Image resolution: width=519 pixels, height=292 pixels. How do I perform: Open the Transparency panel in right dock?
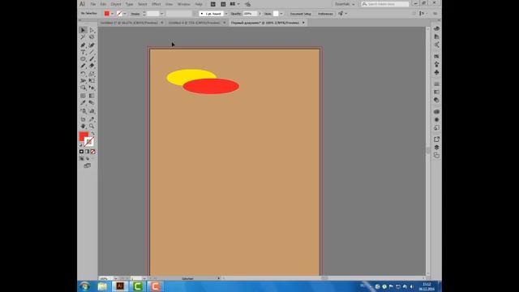click(x=436, y=100)
